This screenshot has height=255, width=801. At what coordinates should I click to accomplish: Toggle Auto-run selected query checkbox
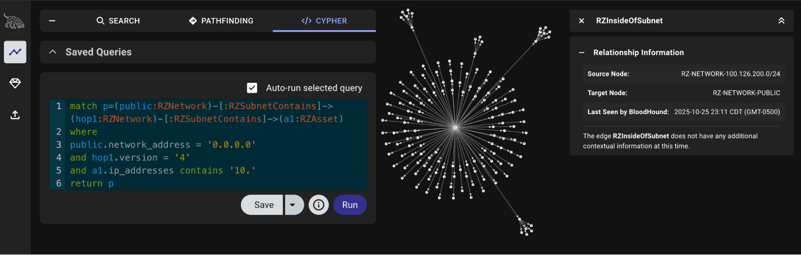point(252,88)
